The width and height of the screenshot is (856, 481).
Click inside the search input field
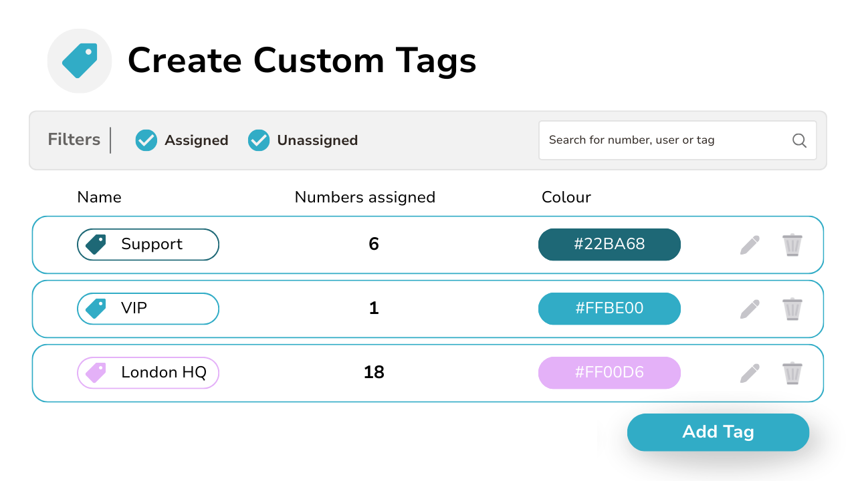tap(662, 140)
